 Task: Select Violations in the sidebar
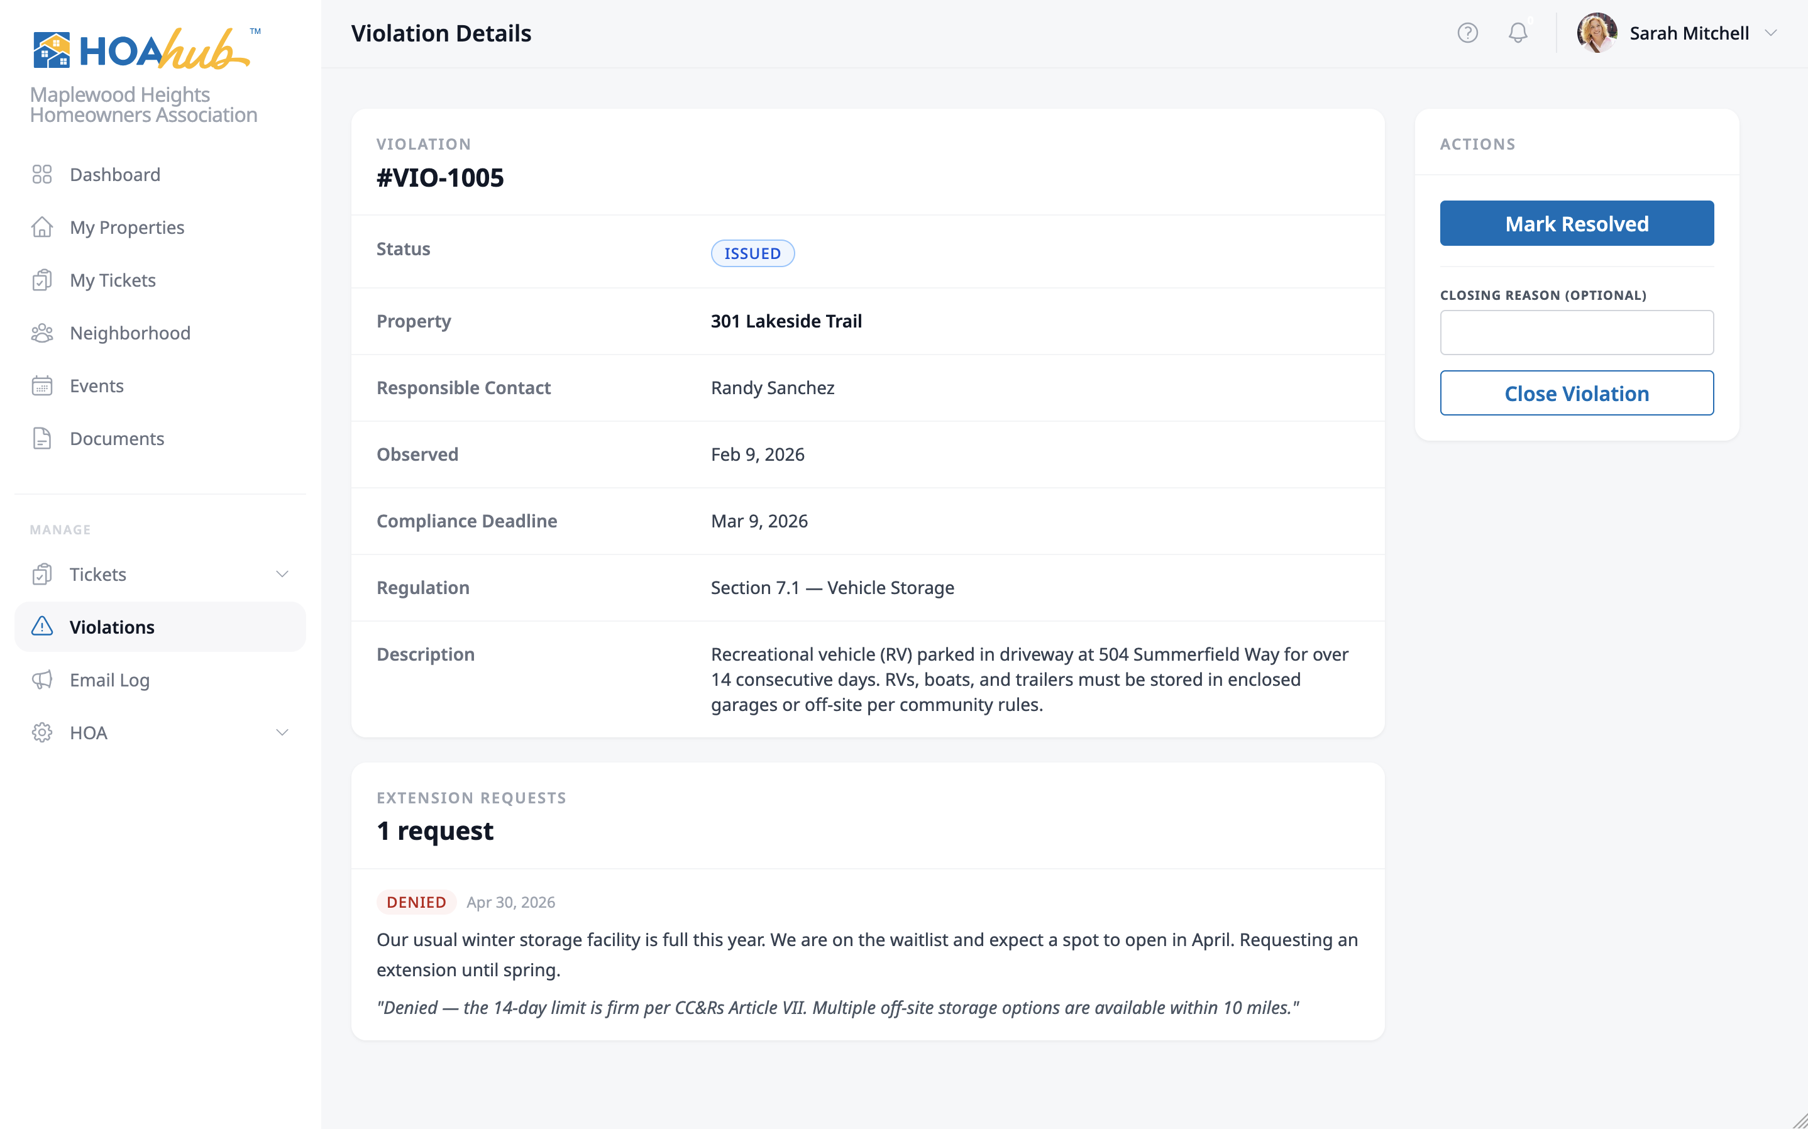point(112,627)
